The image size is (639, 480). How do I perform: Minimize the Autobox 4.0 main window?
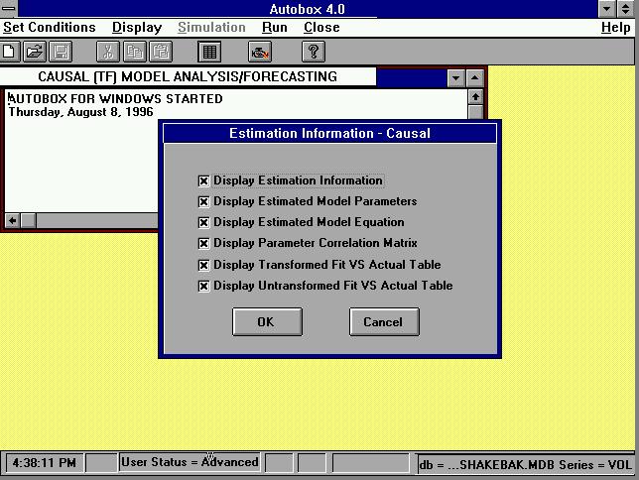pyautogui.click(x=607, y=9)
